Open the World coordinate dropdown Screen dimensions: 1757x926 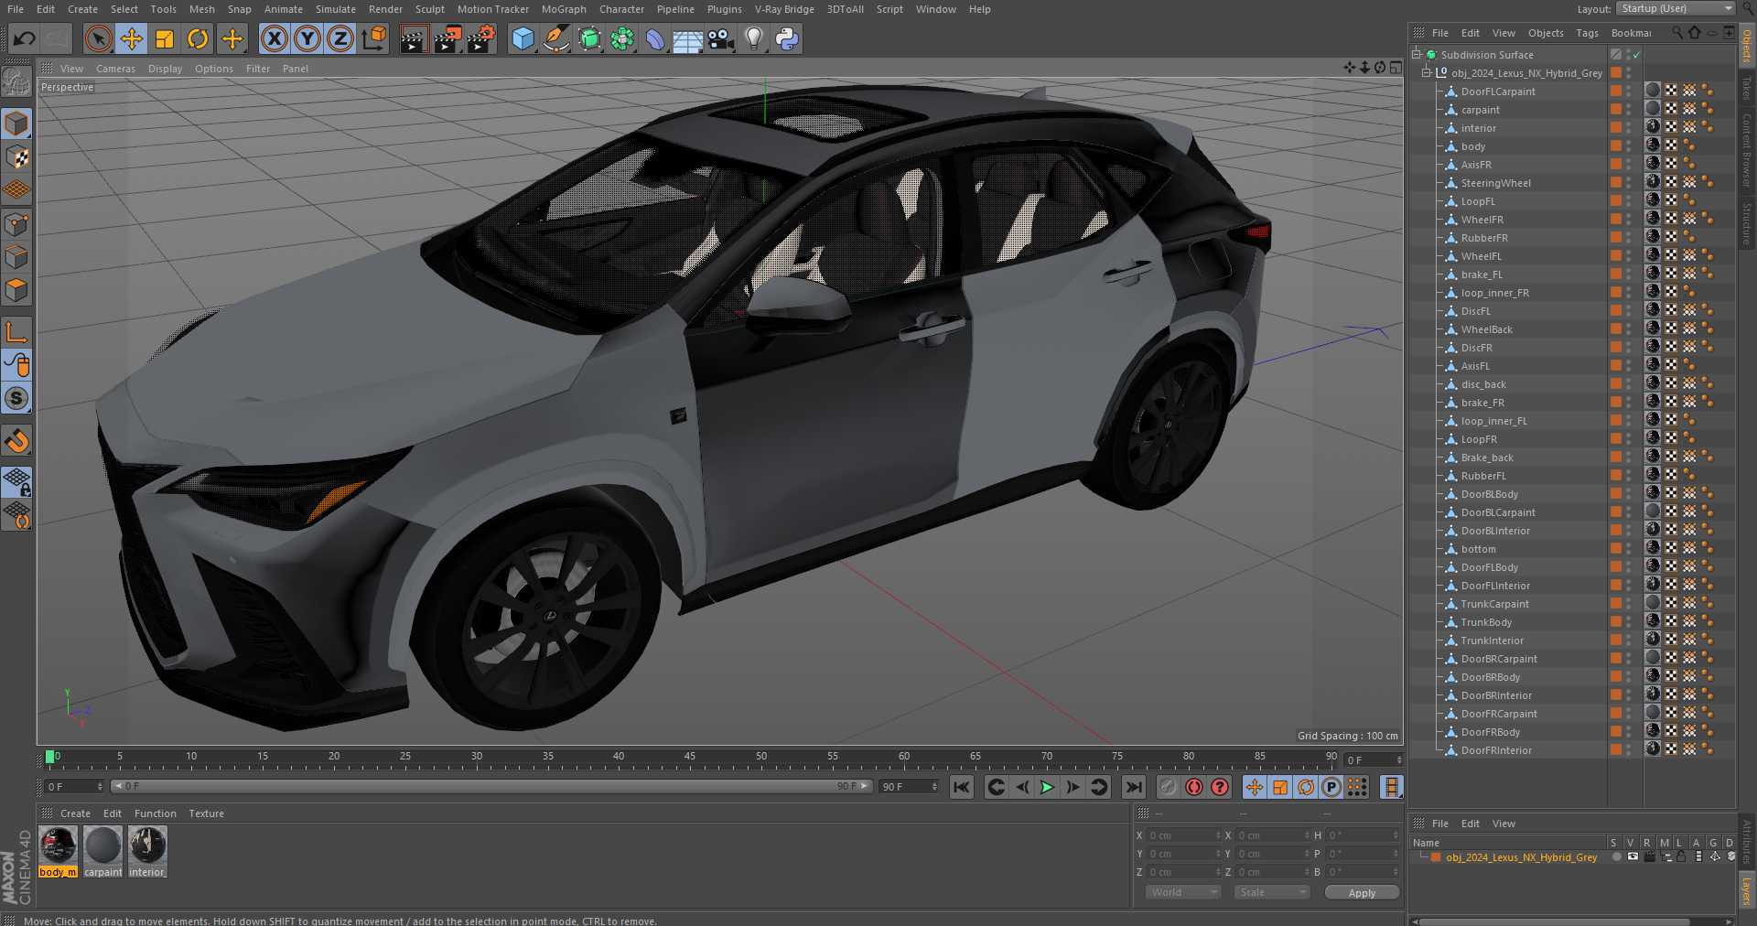(x=1183, y=892)
